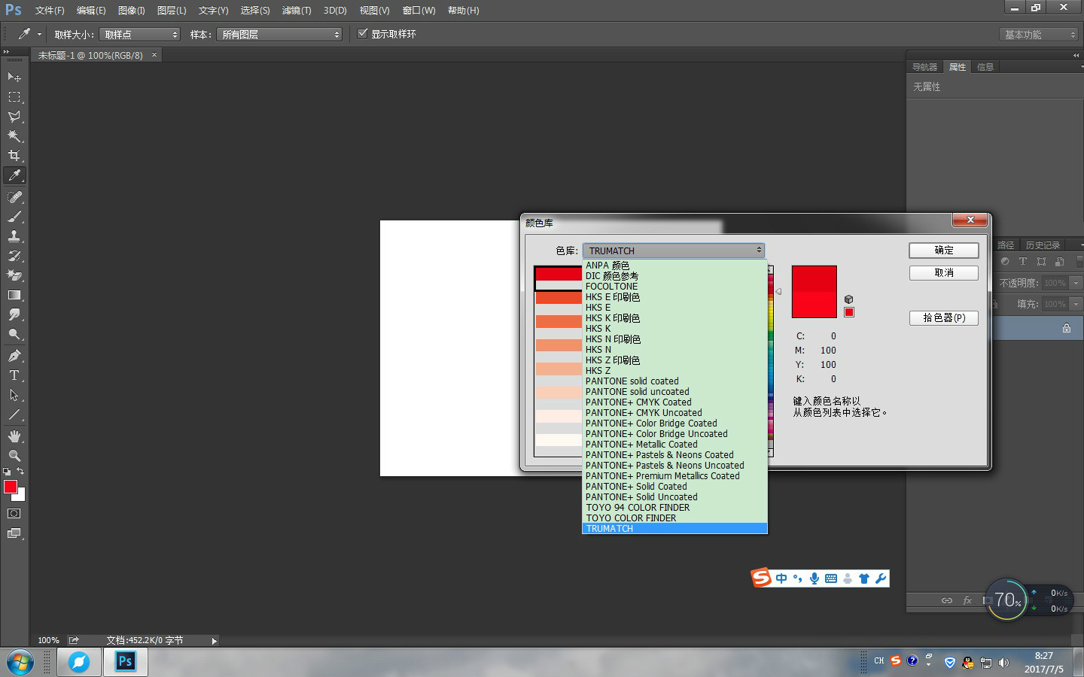Choose FOCOLTONE from color library list

tap(674, 287)
